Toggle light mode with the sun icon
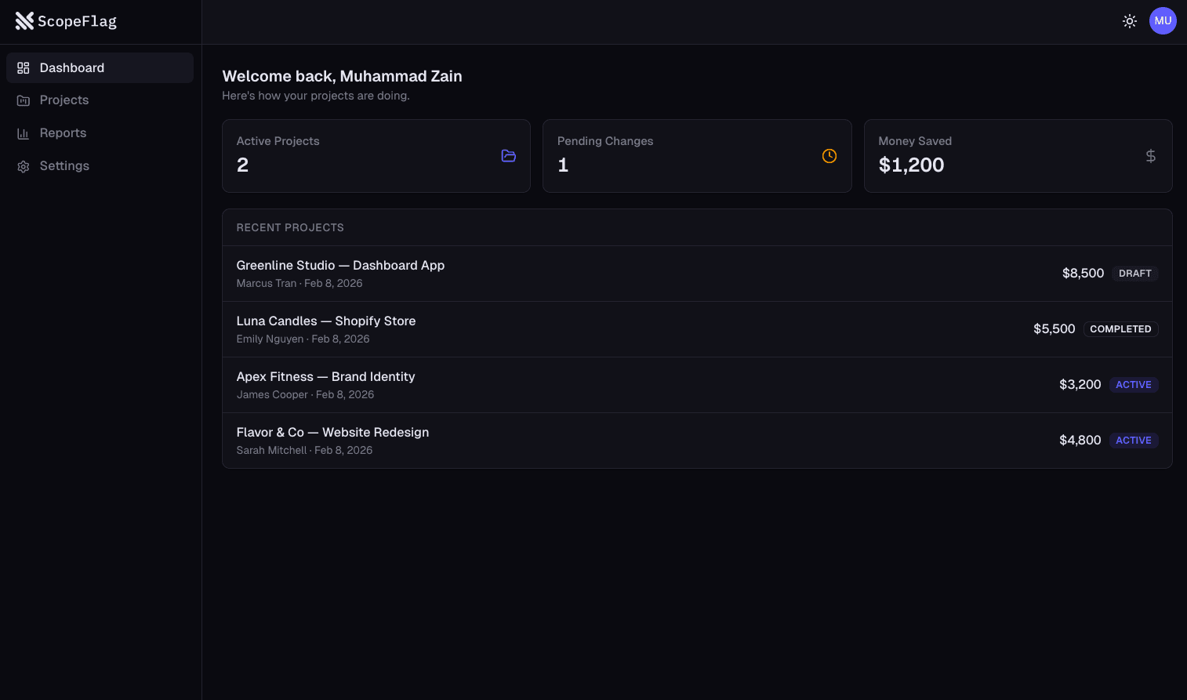Viewport: 1187px width, 700px height. pos(1129,21)
